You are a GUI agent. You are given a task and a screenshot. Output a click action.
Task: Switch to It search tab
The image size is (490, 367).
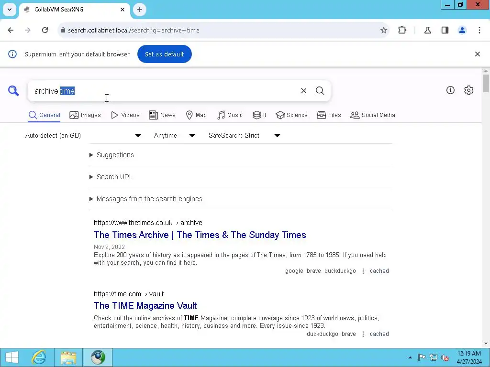(x=259, y=115)
